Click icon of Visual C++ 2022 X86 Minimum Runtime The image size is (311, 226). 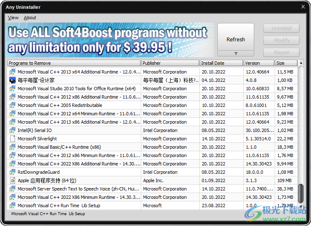12,197
